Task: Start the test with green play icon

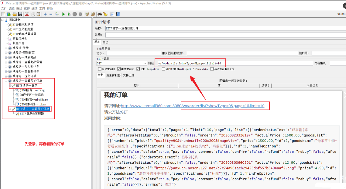Action: tap(63, 14)
